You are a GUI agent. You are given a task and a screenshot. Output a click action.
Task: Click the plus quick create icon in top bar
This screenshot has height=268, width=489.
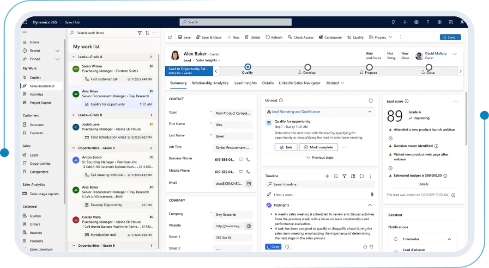(x=405, y=22)
